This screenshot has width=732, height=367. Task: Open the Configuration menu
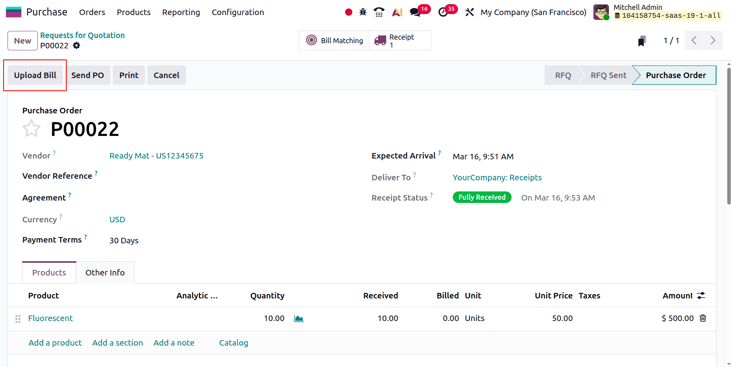pos(238,12)
